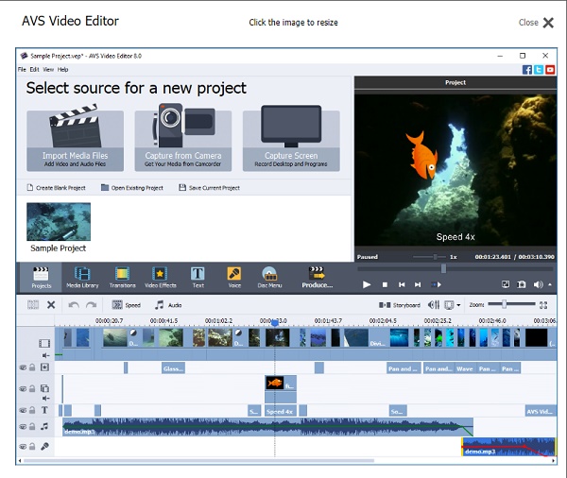
Task: Take a snapshot of preview
Action: 521,284
